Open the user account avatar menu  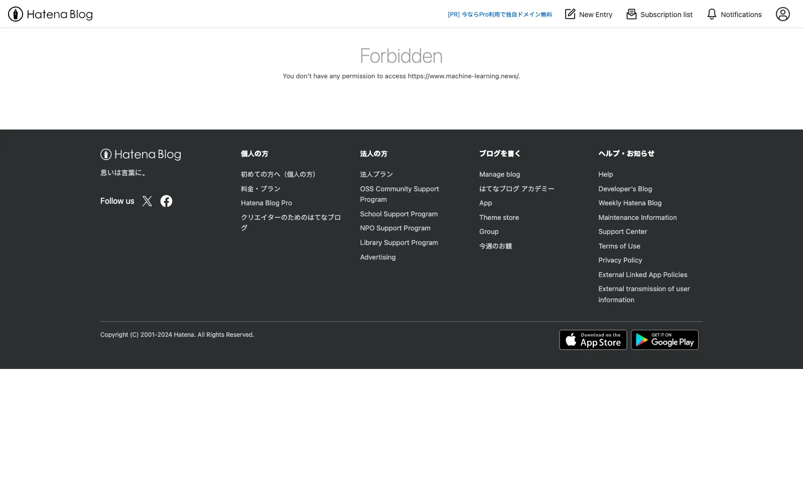point(783,14)
